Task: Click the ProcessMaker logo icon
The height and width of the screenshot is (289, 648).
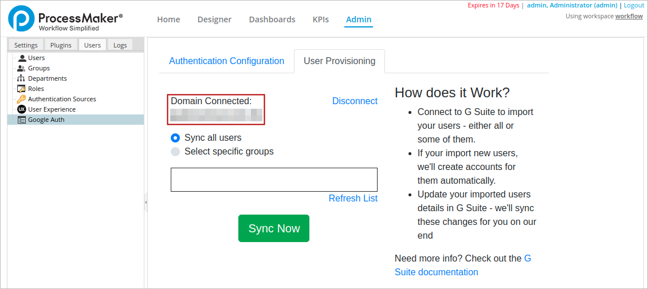Action: 21,18
